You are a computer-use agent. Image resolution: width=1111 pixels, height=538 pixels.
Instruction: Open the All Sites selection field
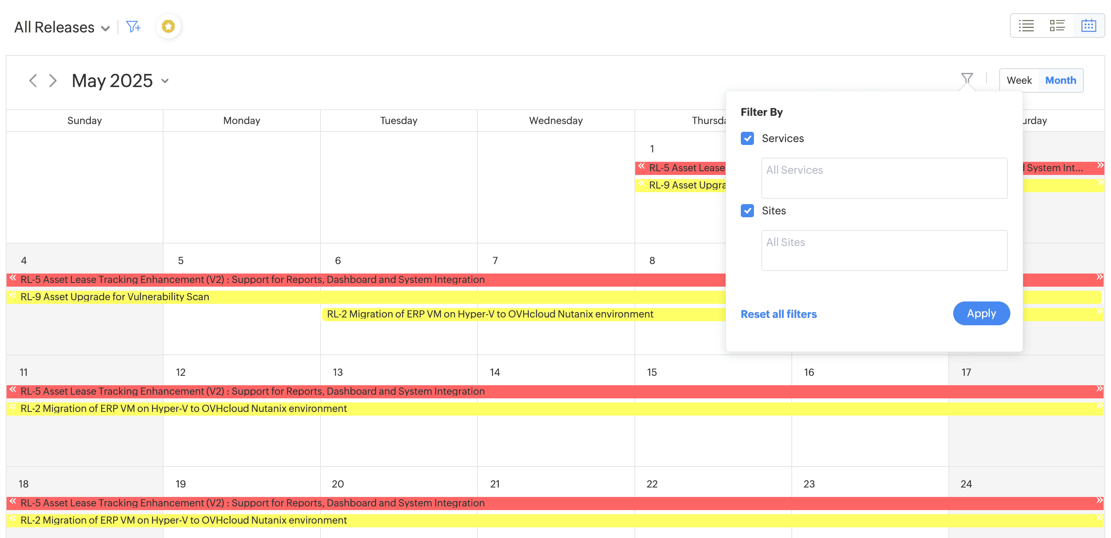[884, 251]
